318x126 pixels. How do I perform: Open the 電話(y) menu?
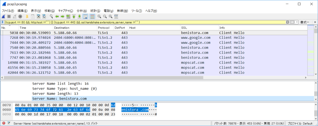108,11
